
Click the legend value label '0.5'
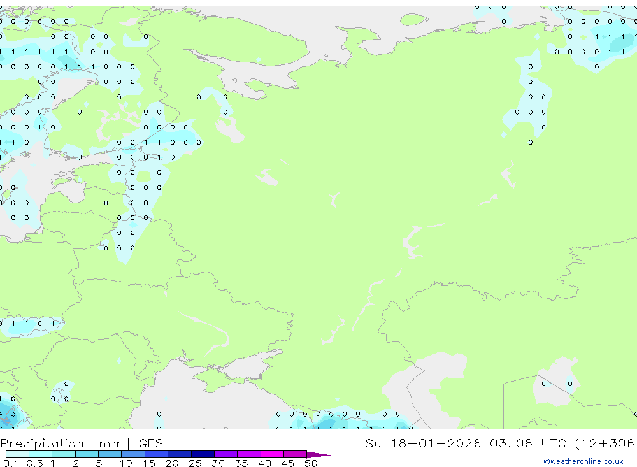[34, 463]
